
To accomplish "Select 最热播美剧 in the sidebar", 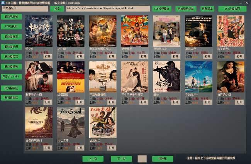I will point(11,66).
